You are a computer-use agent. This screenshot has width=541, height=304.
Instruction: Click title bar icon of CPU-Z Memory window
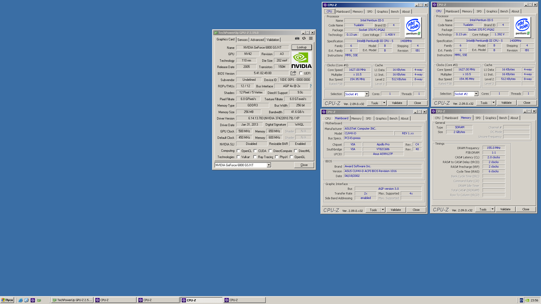pos(433,111)
